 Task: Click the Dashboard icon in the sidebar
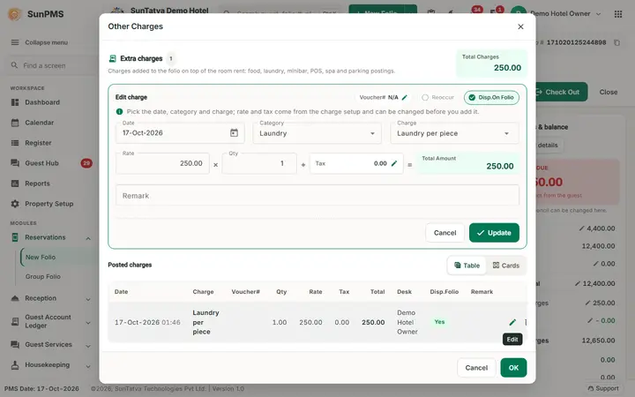15,102
